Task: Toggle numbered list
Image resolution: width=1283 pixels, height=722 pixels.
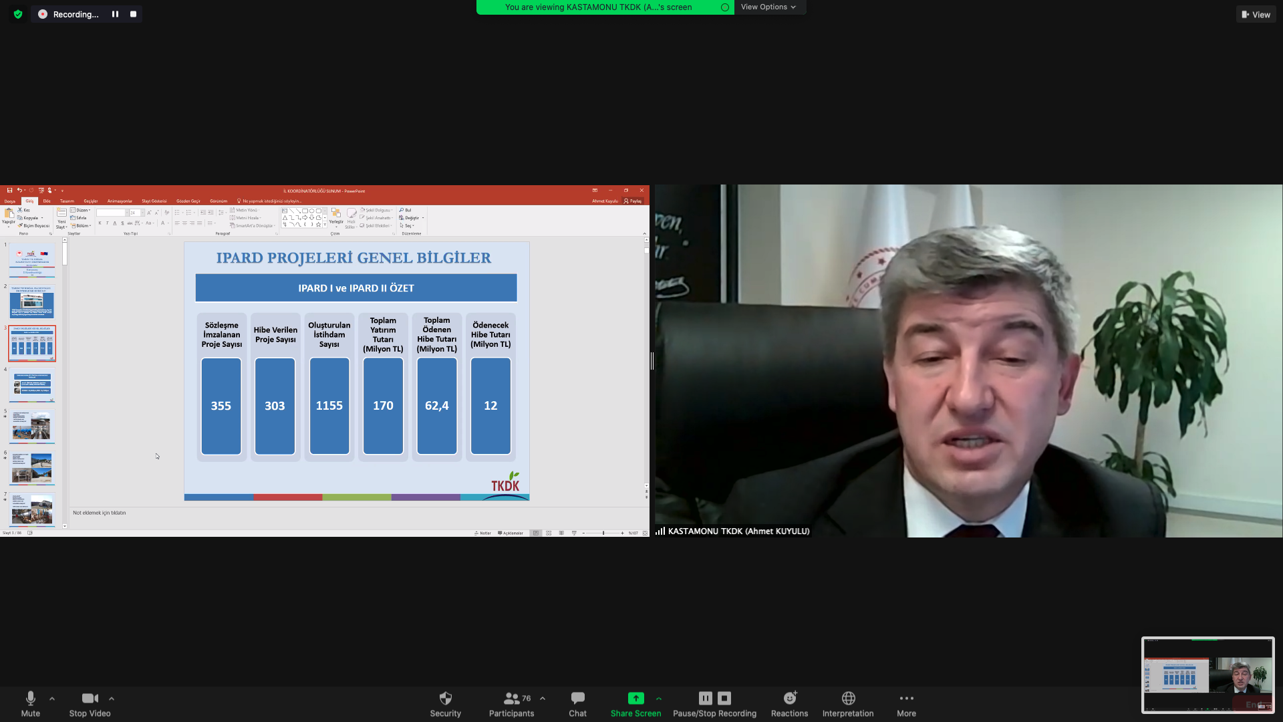Action: (x=189, y=213)
